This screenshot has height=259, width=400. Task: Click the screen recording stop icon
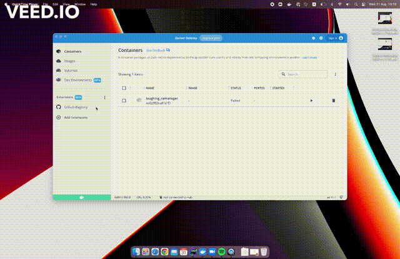[272, 4]
